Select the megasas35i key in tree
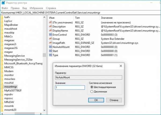Image resolution: width=161 pixels, height=115 pixels. [11, 48]
